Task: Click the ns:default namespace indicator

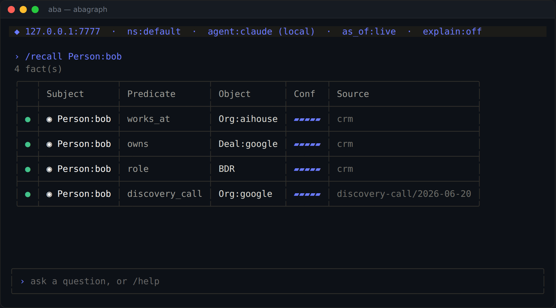Action: tap(154, 32)
